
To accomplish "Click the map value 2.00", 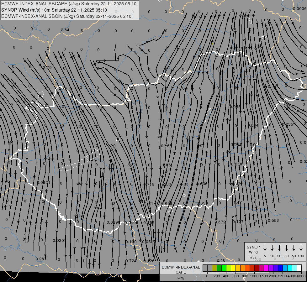I will tap(167, 184).
